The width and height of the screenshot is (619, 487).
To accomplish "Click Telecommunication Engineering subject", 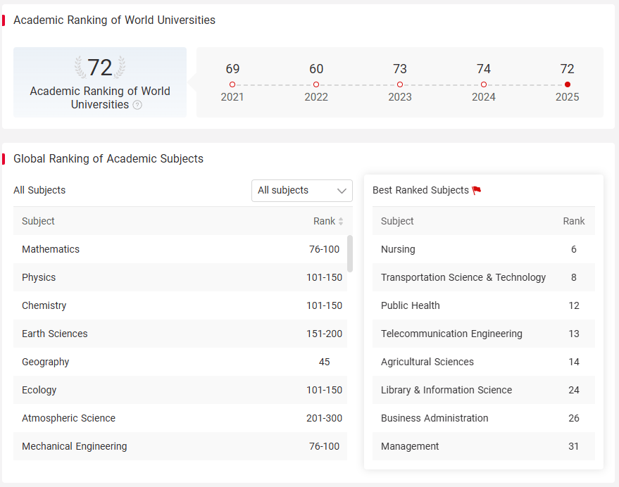I will point(451,334).
